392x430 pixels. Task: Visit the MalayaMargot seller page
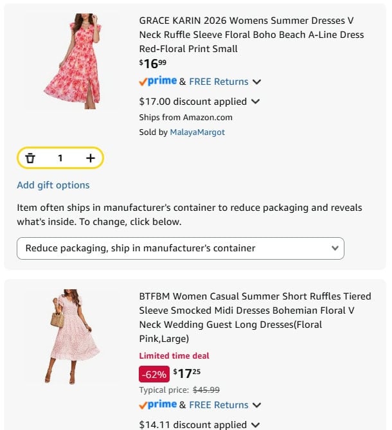point(197,132)
